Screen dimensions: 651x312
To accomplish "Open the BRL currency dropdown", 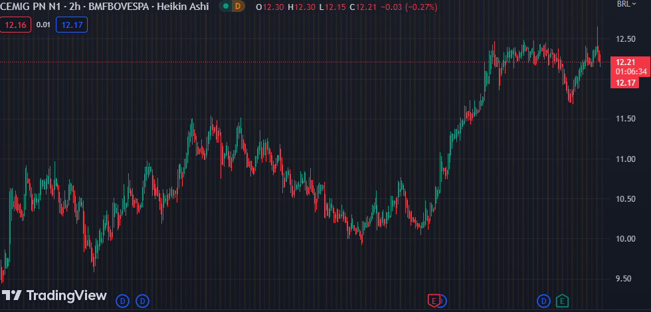I will click(x=626, y=4).
